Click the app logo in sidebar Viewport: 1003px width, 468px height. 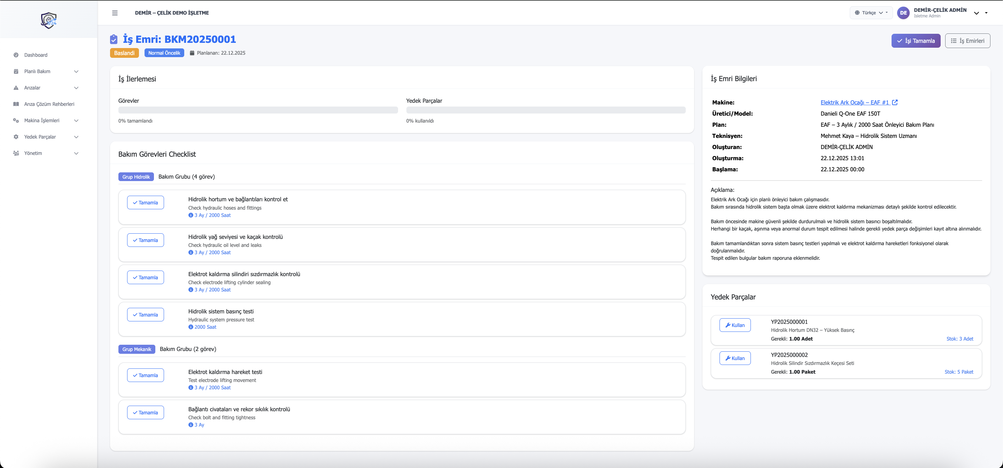click(x=49, y=20)
